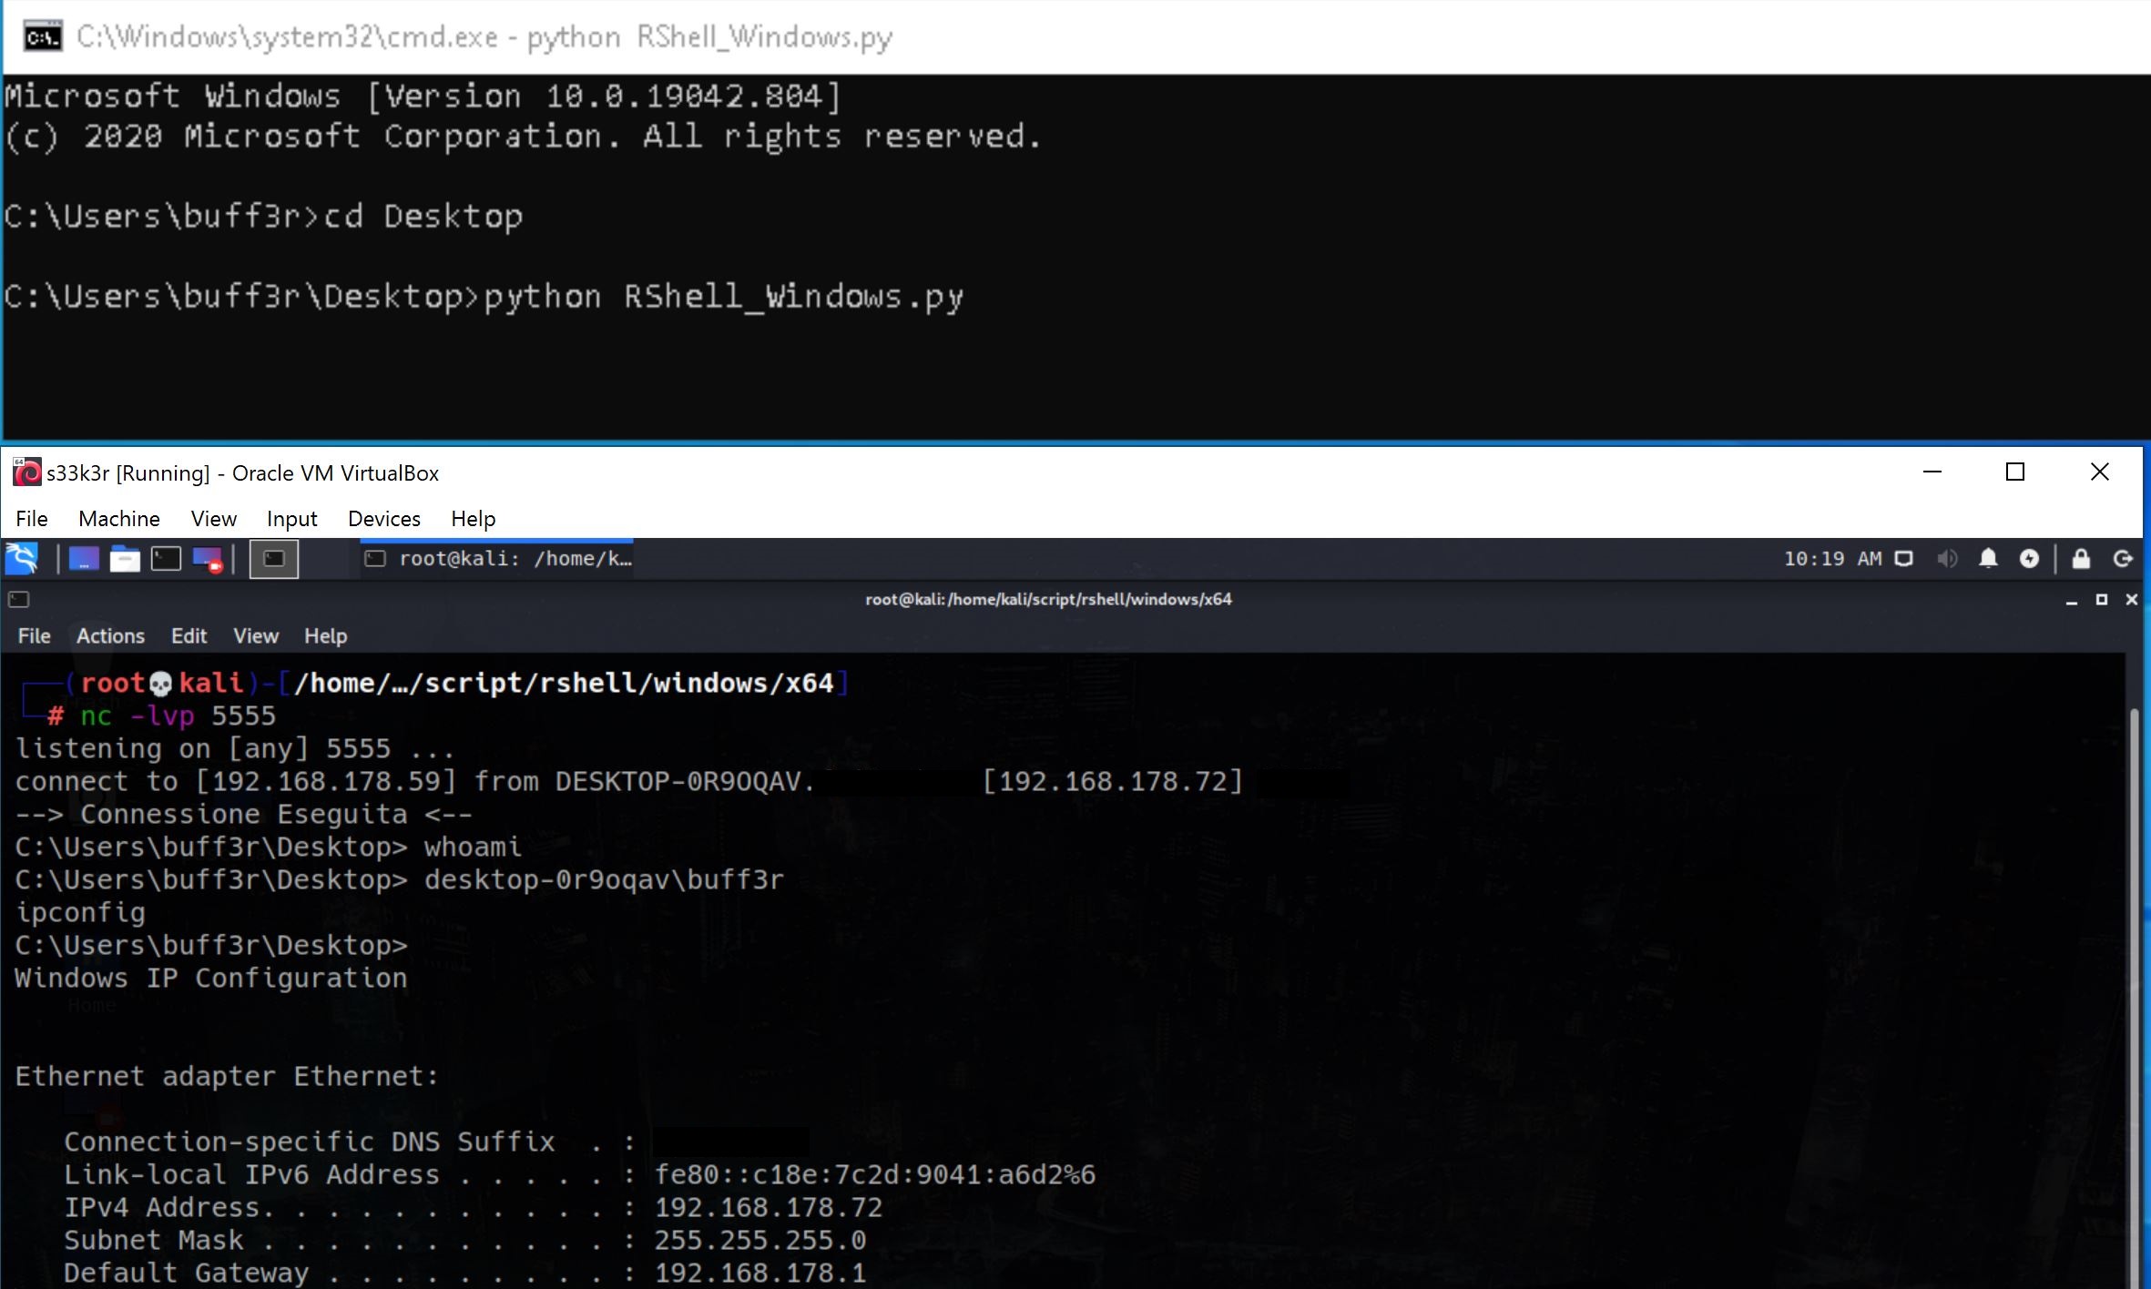The image size is (2151, 1289).
Task: Open the terminal Edit menu
Action: (189, 635)
